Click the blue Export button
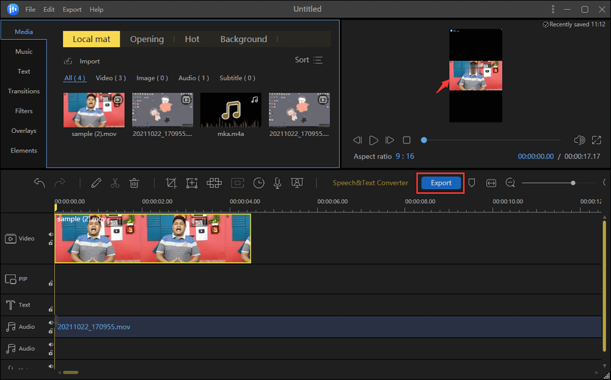The width and height of the screenshot is (611, 380). 441,183
